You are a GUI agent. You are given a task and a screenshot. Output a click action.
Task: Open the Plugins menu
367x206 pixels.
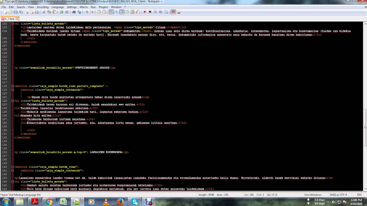(x=103, y=7)
